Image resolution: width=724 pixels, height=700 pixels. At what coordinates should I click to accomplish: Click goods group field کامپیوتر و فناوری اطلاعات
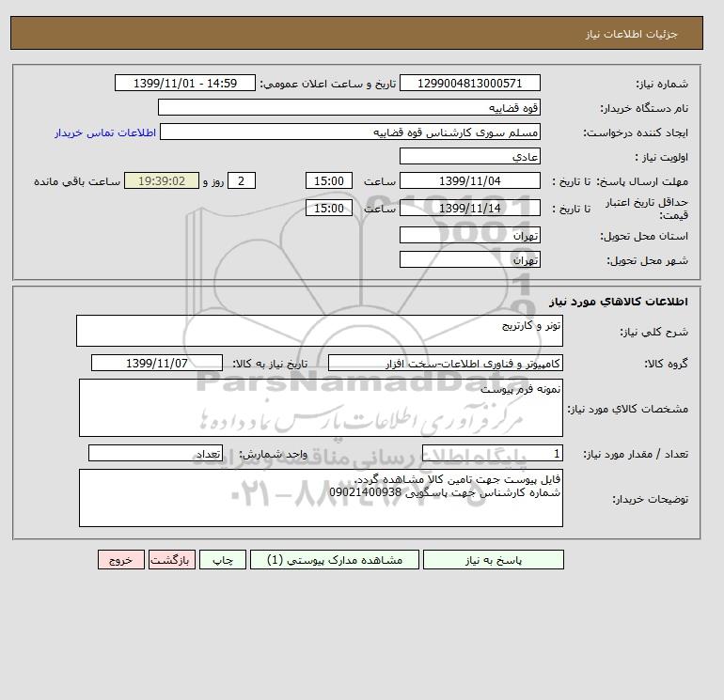pos(445,363)
